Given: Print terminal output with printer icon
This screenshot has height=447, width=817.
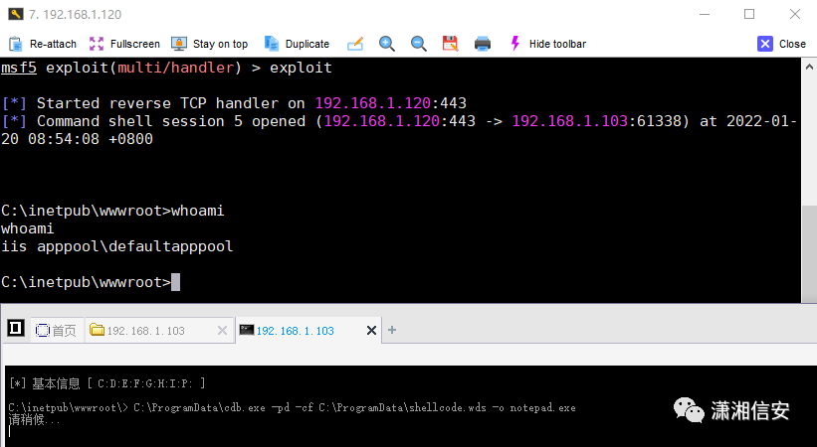Looking at the screenshot, I should tap(483, 44).
